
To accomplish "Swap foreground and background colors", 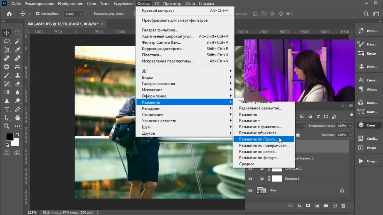I will click(18, 135).
